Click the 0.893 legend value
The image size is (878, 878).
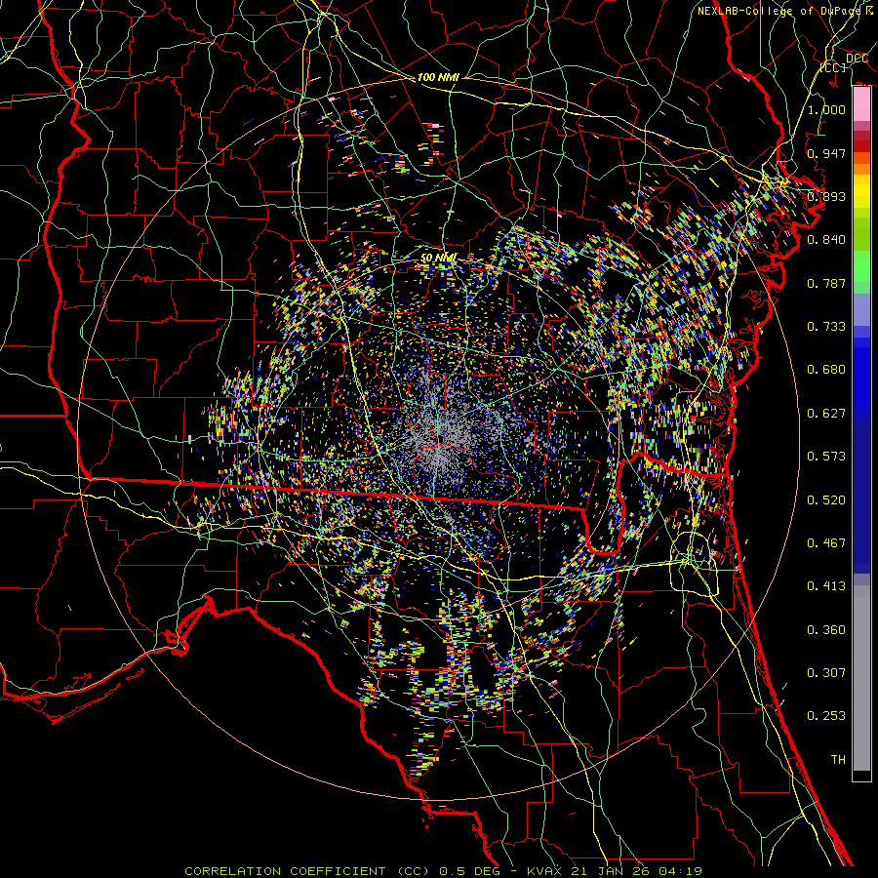826,196
